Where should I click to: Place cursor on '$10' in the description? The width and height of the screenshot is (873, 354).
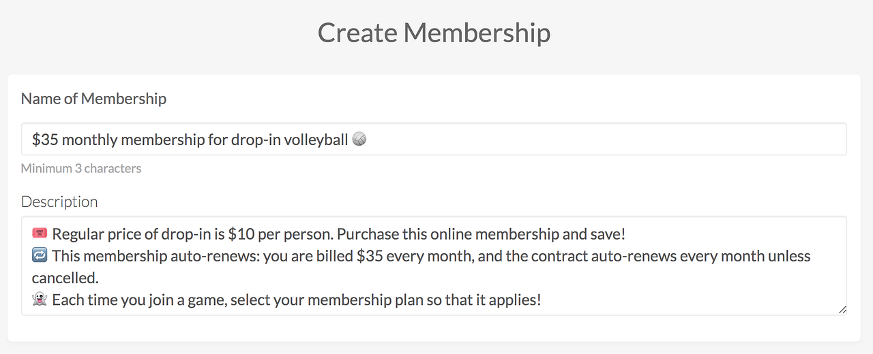pos(241,234)
